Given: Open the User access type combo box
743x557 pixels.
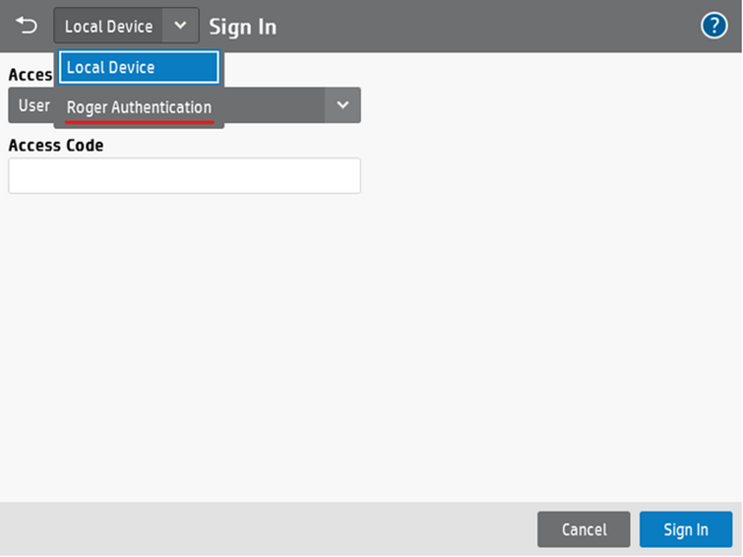Looking at the screenshot, I should coord(276,105).
